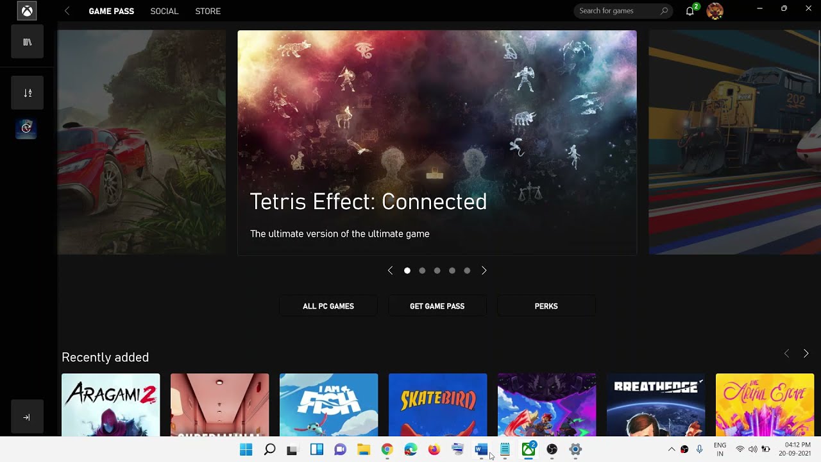Select the third carousel dot
The image size is (821, 462).
coord(437,271)
